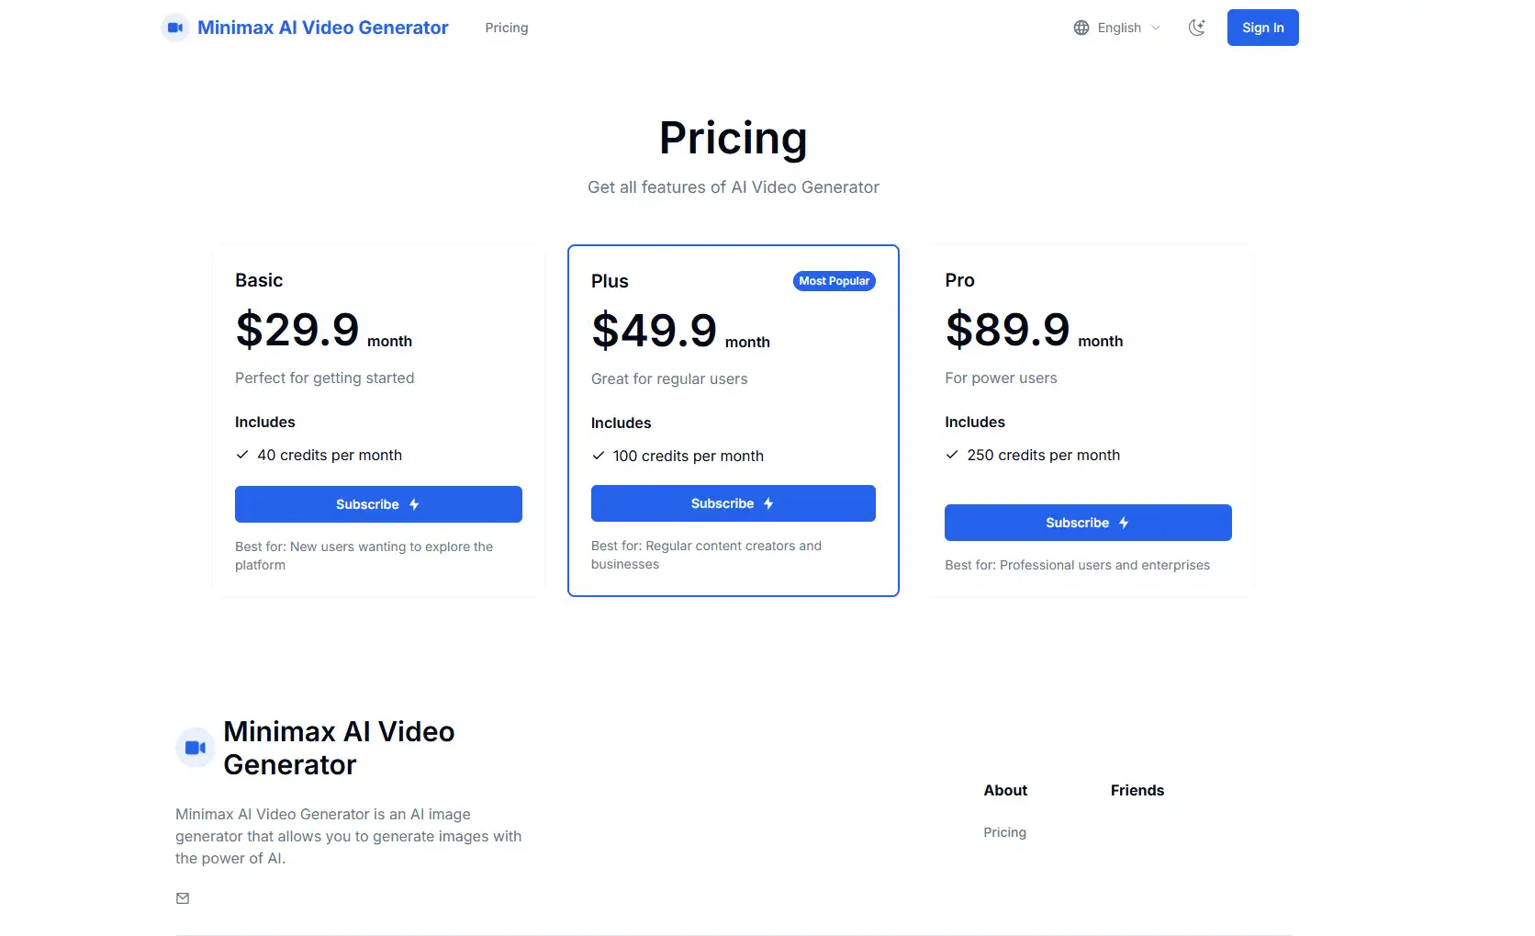1535x936 pixels.
Task: Click lightning icon on Plus Subscribe button
Action: pyautogui.click(x=768, y=503)
